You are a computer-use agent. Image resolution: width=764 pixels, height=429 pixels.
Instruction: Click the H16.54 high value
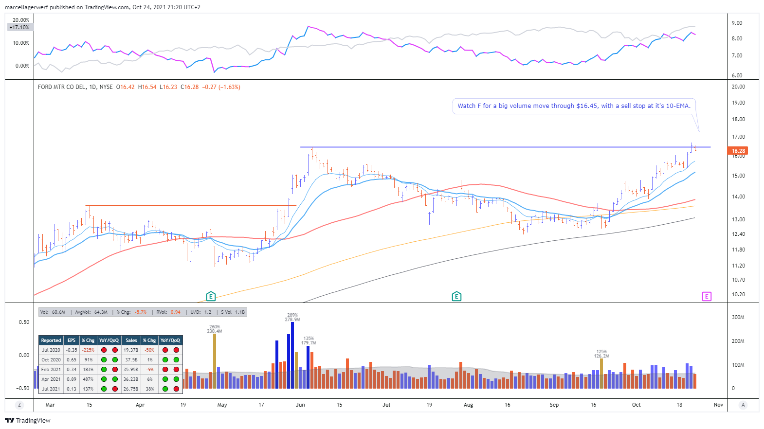[x=147, y=87]
